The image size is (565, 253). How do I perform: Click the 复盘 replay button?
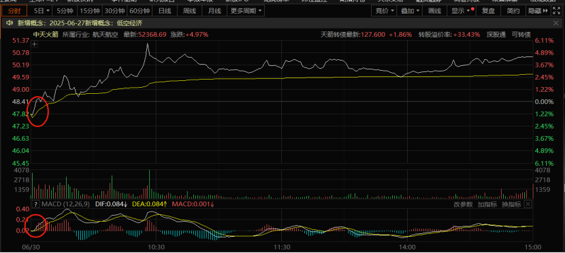(488, 11)
